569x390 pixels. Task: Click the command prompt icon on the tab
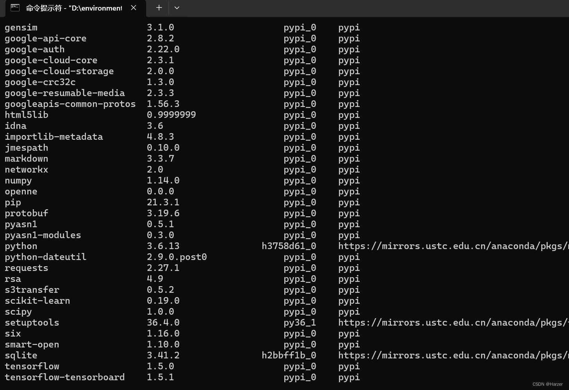[15, 8]
